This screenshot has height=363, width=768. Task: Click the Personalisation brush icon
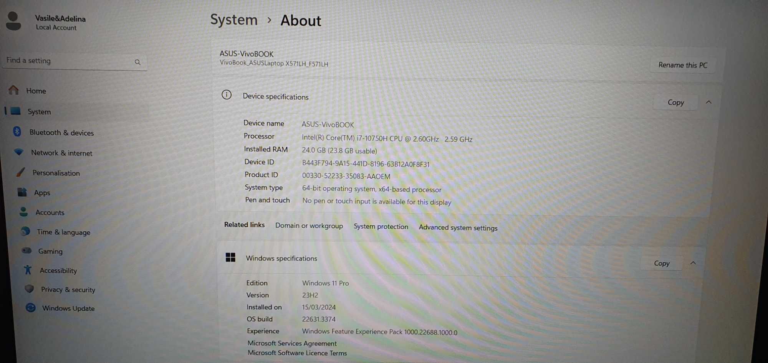20,172
